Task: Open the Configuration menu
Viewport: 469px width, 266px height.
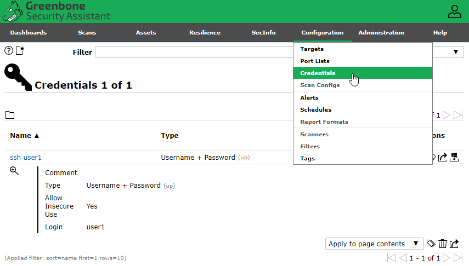Action: click(x=323, y=32)
